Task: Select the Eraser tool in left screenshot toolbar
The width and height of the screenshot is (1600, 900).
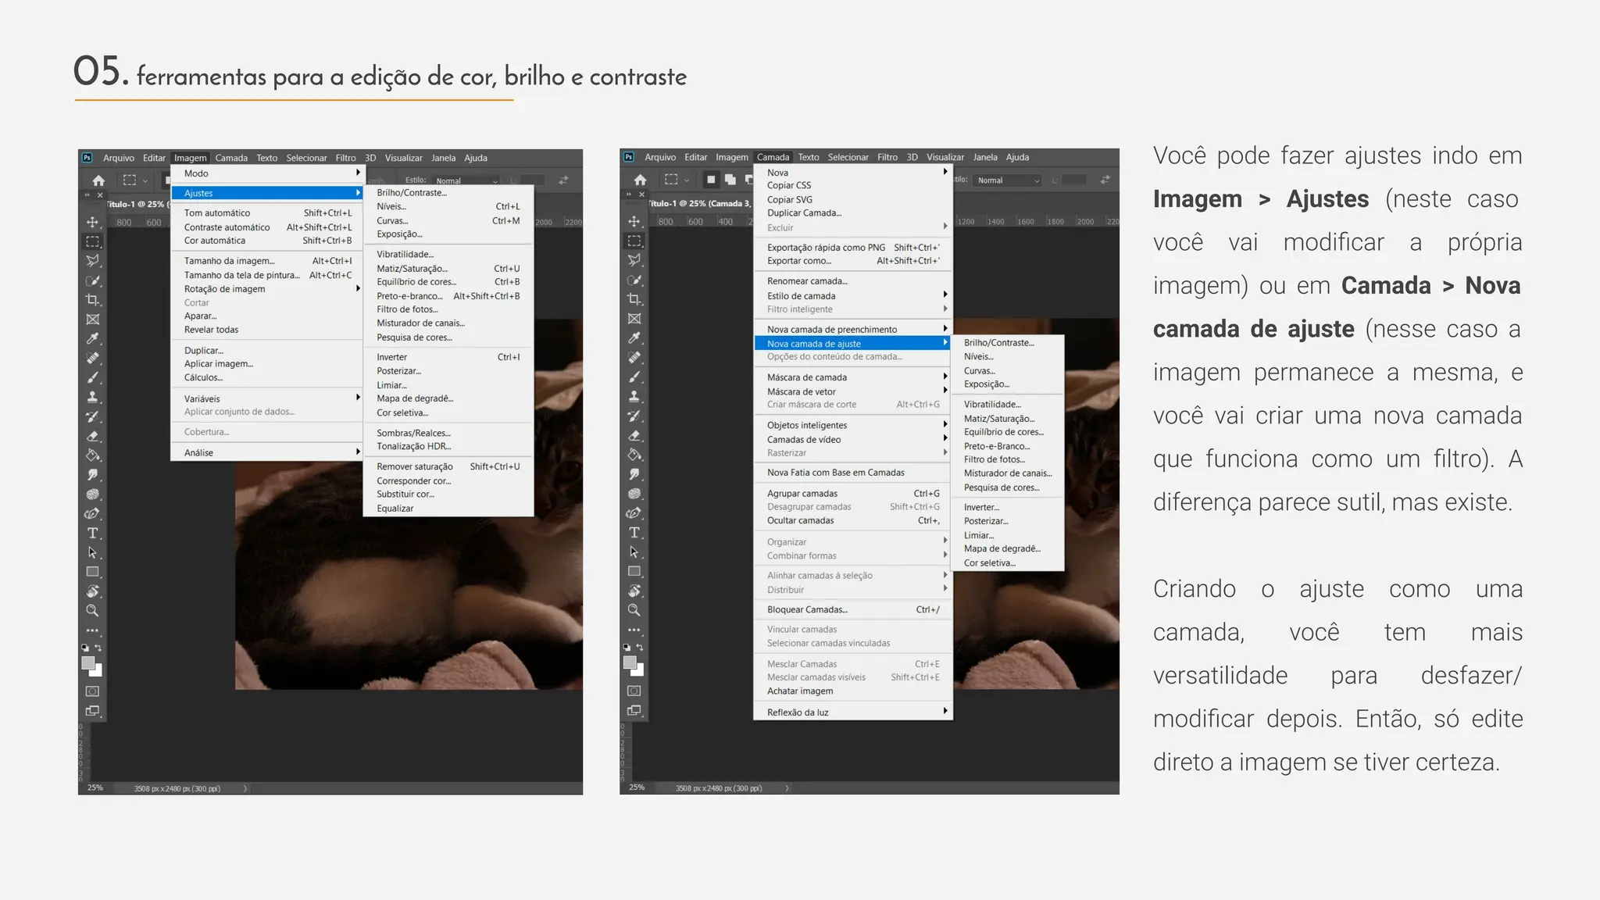Action: click(92, 436)
